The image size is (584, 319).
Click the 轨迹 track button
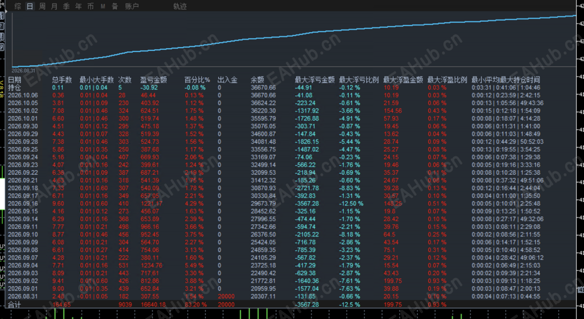pyautogui.click(x=180, y=6)
